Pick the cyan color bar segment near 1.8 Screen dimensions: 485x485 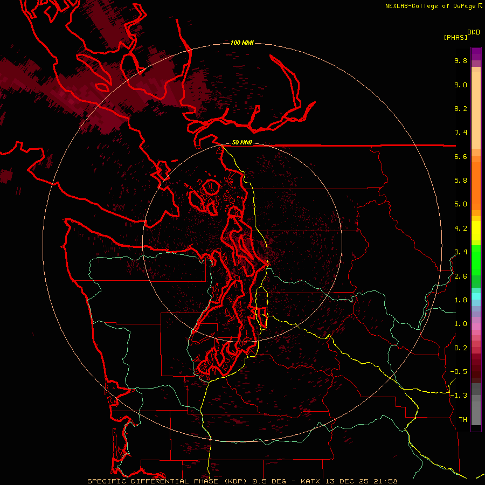(x=476, y=296)
